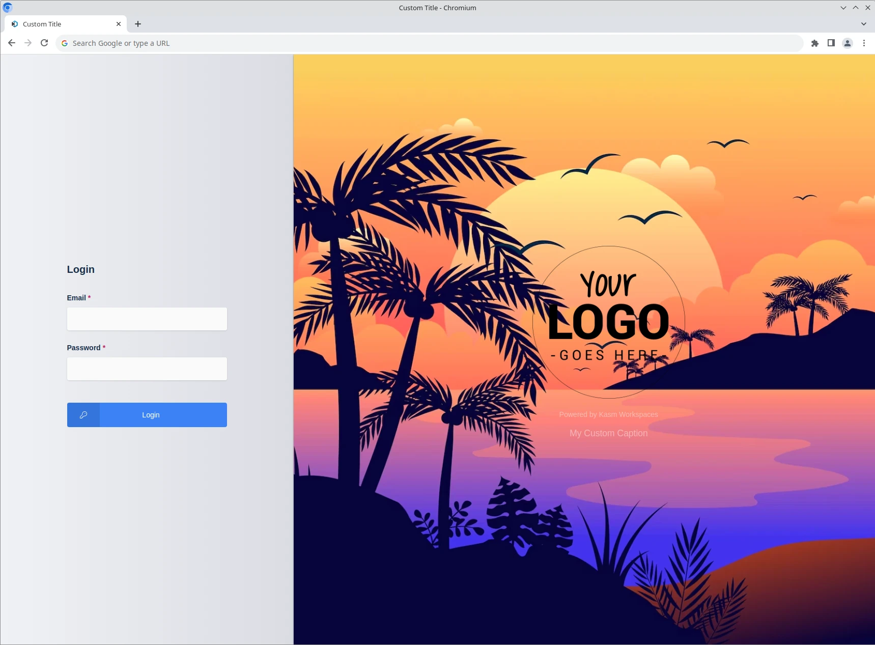Screen dimensions: 875x645
Task: Click the browser back arrow
Action: click(11, 43)
